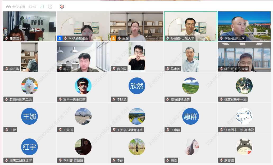Image resolution: width=273 pixels, height=165 pixels.
Task: Click muted mic icon next to 杨志
Action: pos(60,69)
